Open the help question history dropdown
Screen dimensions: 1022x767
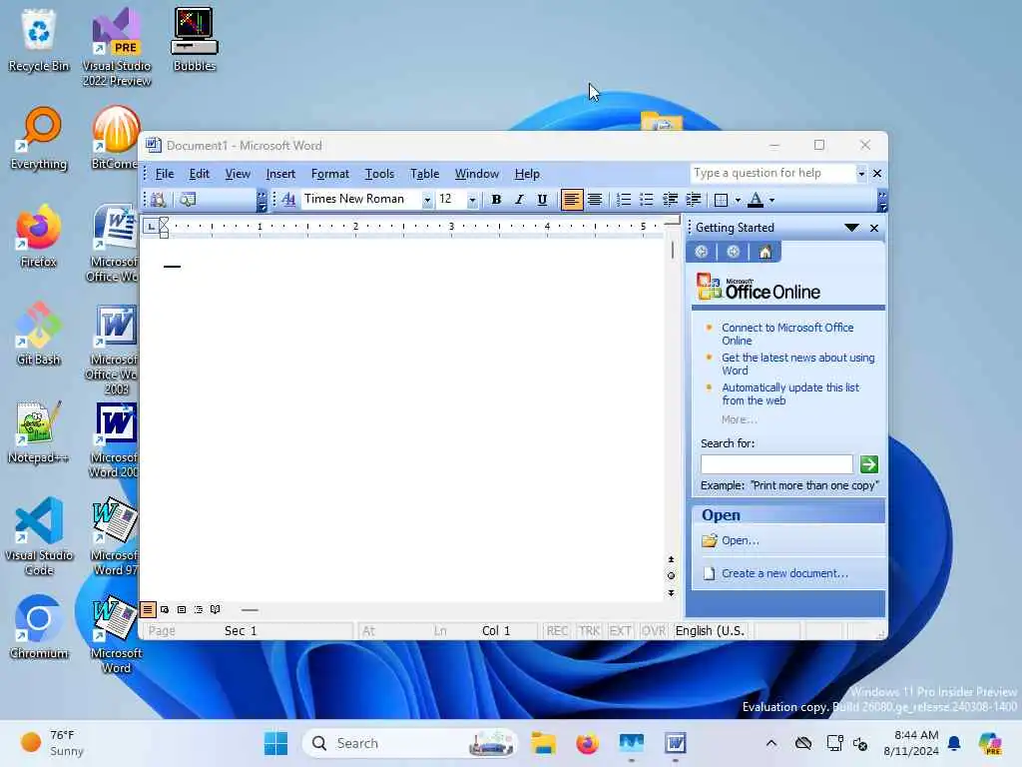point(861,174)
